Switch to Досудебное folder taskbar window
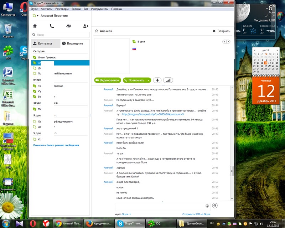Screen dimensions: 285x228 click(192, 223)
